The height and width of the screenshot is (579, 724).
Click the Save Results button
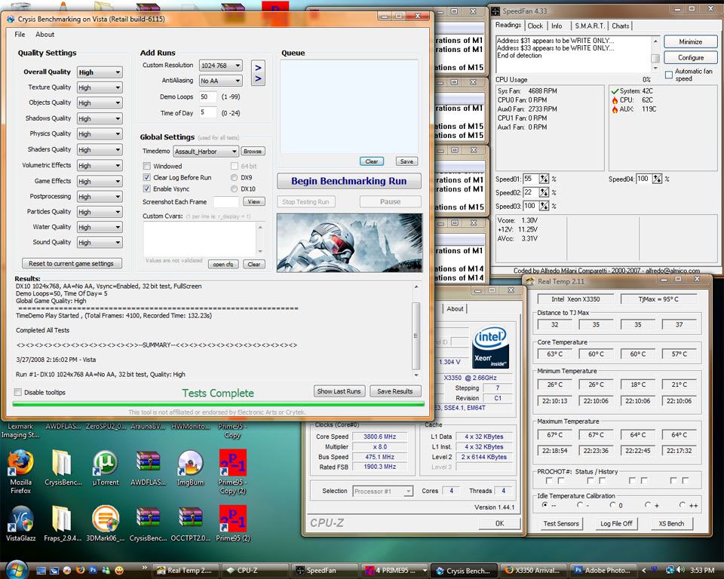pos(394,391)
